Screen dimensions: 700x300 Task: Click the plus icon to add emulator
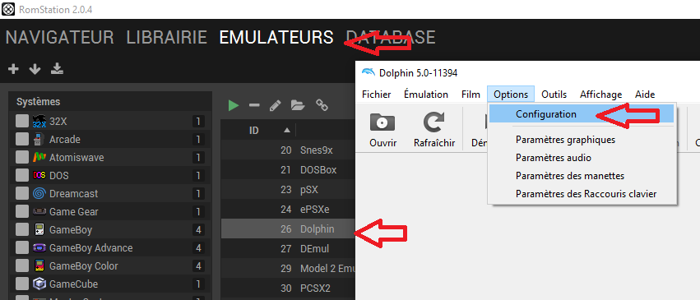pos(14,69)
